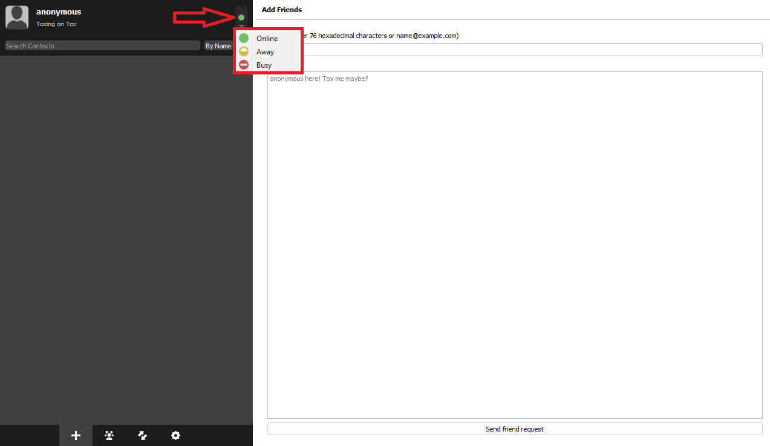Open the group chat icon
The width and height of the screenshot is (770, 446).
109,435
